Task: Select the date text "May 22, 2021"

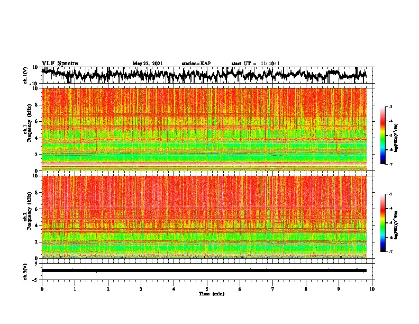Action: point(148,64)
